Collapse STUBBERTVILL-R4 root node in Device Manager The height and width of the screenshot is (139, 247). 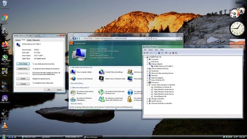(145, 57)
